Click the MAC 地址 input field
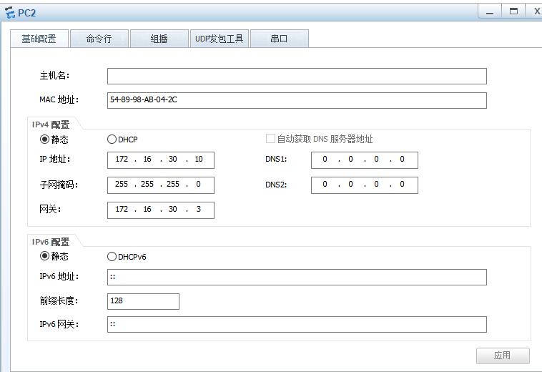Screen dimensions: 542x372 coord(297,100)
